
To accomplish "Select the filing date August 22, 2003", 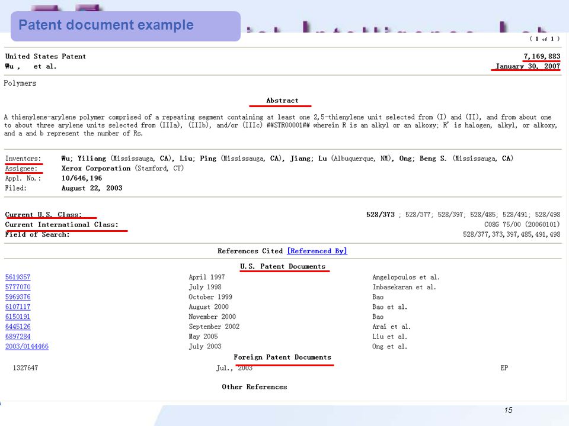I will (x=92, y=188).
